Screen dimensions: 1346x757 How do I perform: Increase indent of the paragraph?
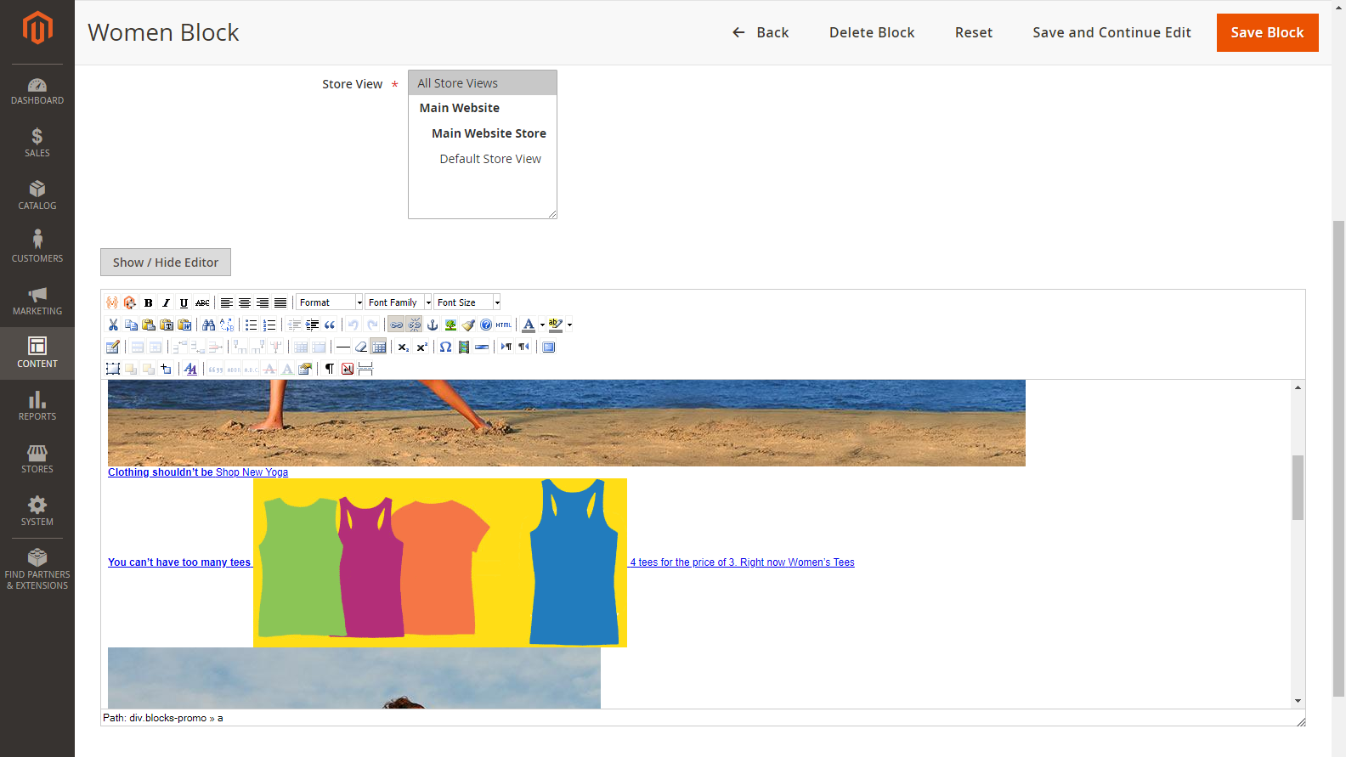(312, 325)
